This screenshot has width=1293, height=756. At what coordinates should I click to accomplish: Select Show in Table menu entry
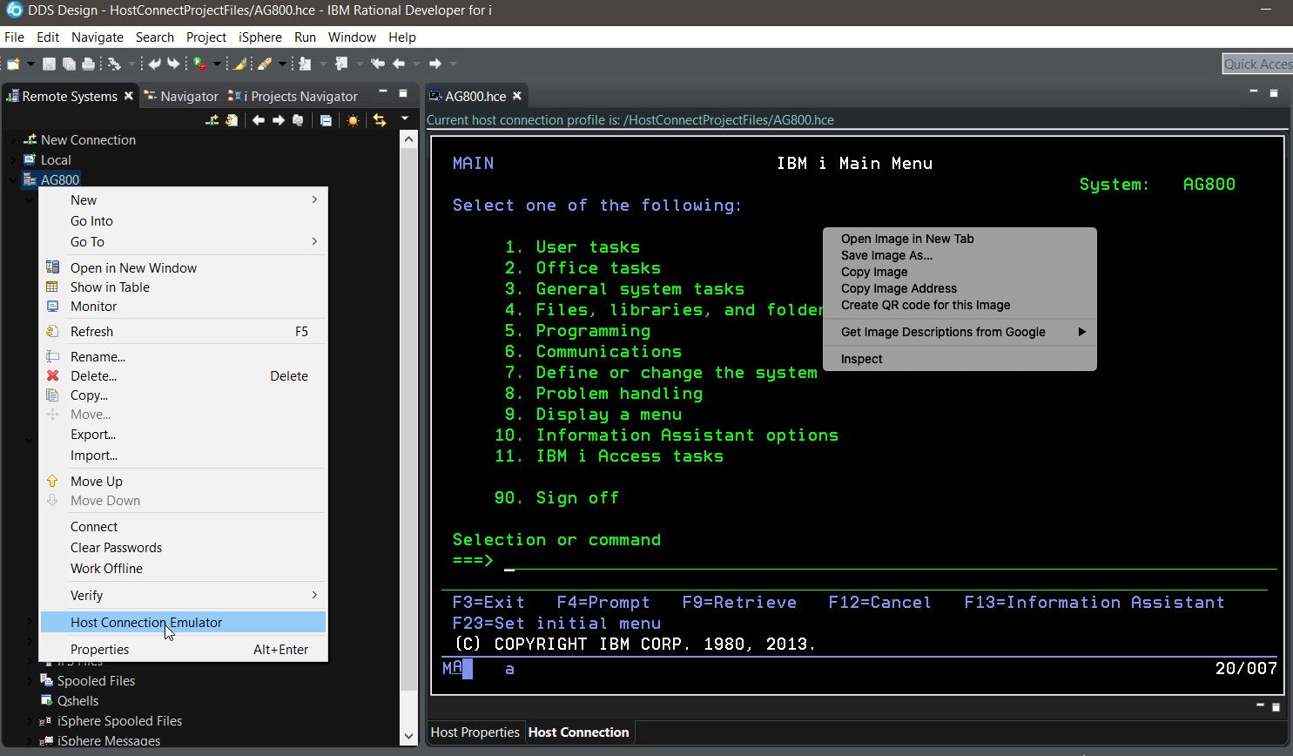pyautogui.click(x=110, y=287)
